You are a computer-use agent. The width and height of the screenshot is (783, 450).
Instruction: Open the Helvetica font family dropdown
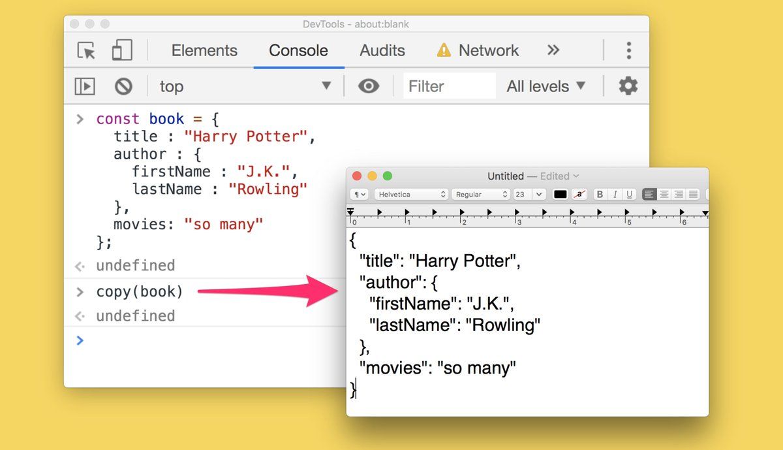412,195
